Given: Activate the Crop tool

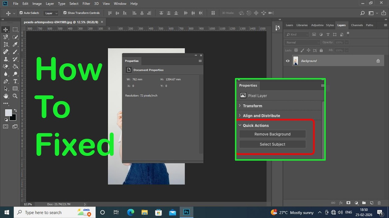Looking at the screenshot, I should pos(6,45).
